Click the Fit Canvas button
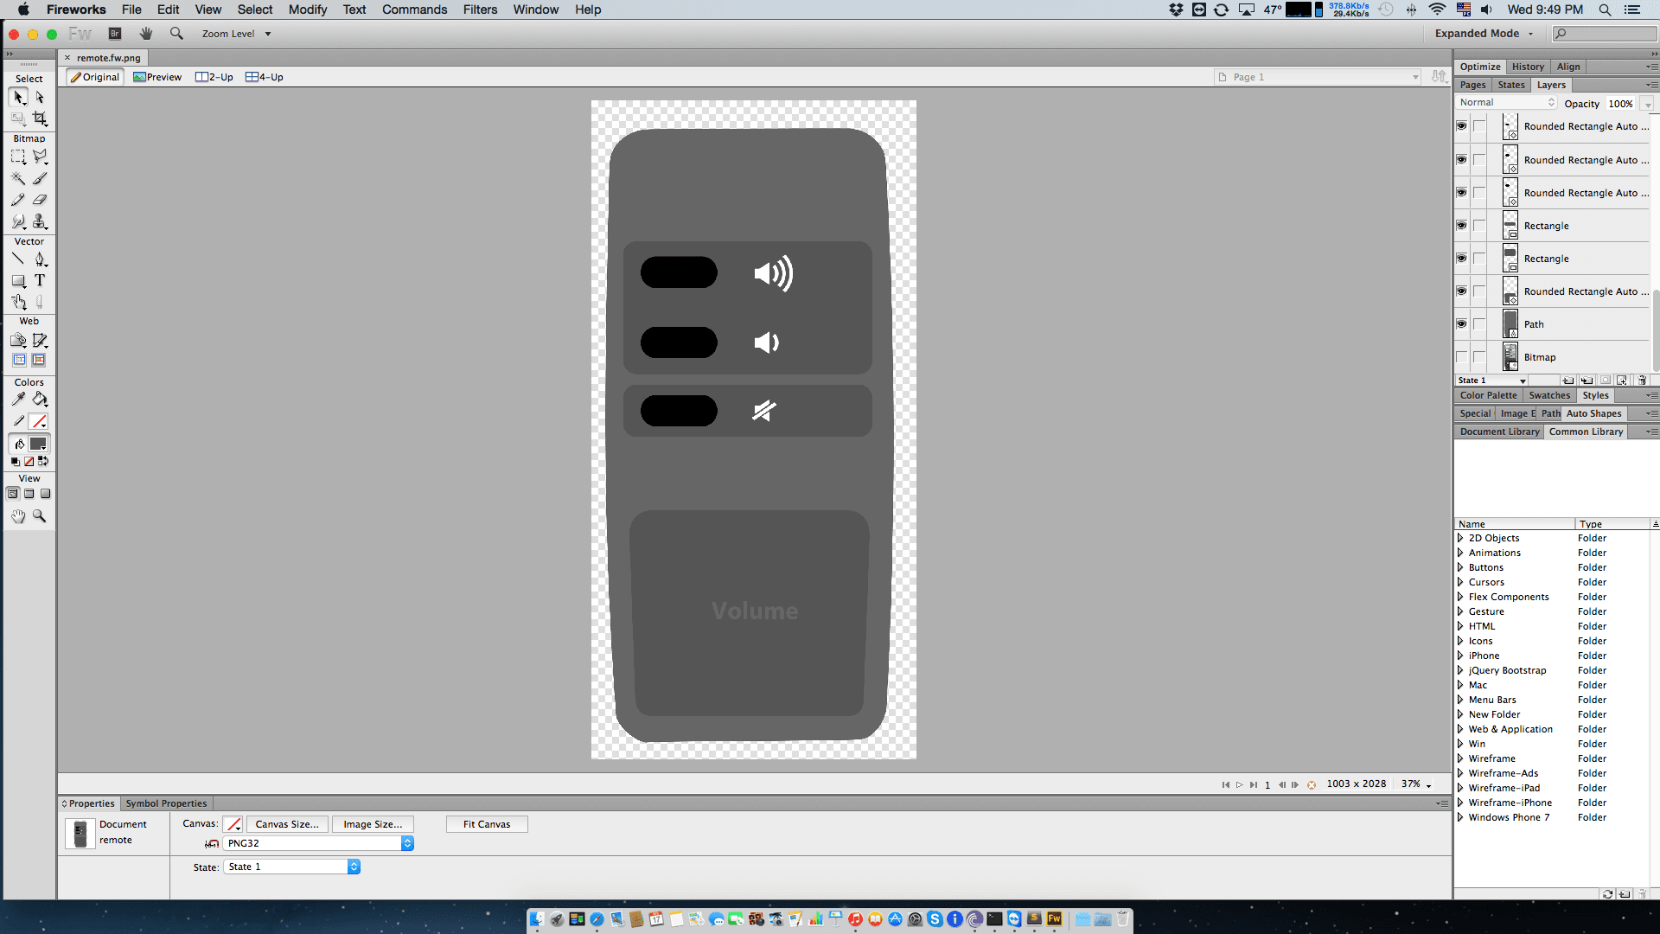 (x=487, y=824)
